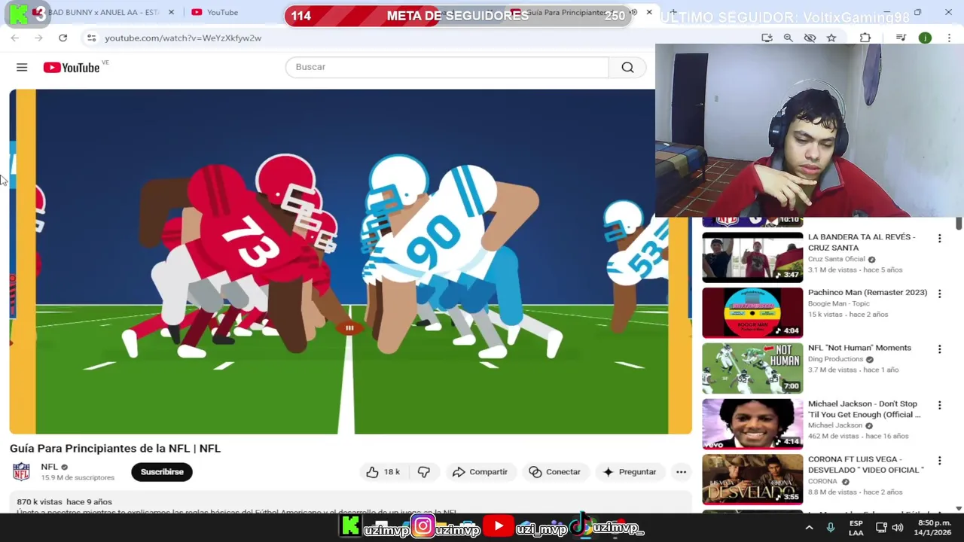Open the NFL channel name link
Image resolution: width=964 pixels, height=542 pixels.
click(49, 467)
